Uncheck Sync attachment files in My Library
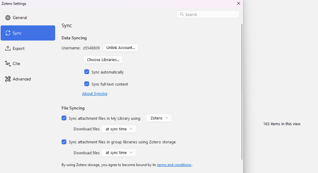The height and width of the screenshot is (173, 318). pos(64,118)
